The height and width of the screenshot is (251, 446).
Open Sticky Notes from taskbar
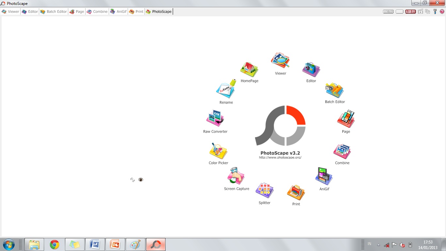(75, 244)
